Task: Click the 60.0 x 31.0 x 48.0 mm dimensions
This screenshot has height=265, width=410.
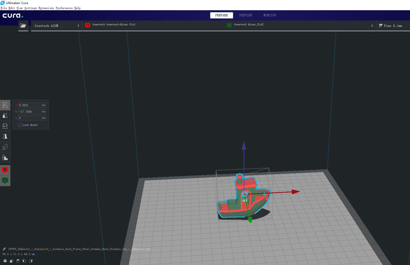Action: (x=19, y=254)
